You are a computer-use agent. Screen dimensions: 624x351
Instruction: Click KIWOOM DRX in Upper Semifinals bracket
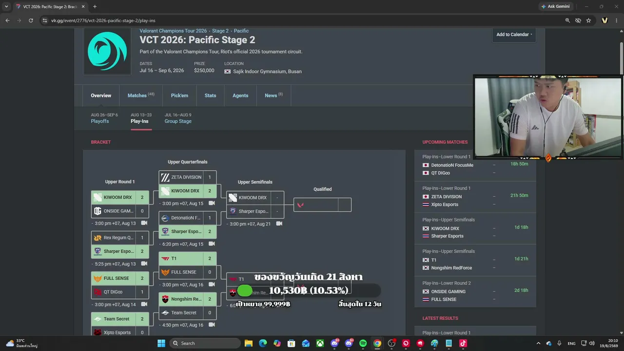click(255, 197)
